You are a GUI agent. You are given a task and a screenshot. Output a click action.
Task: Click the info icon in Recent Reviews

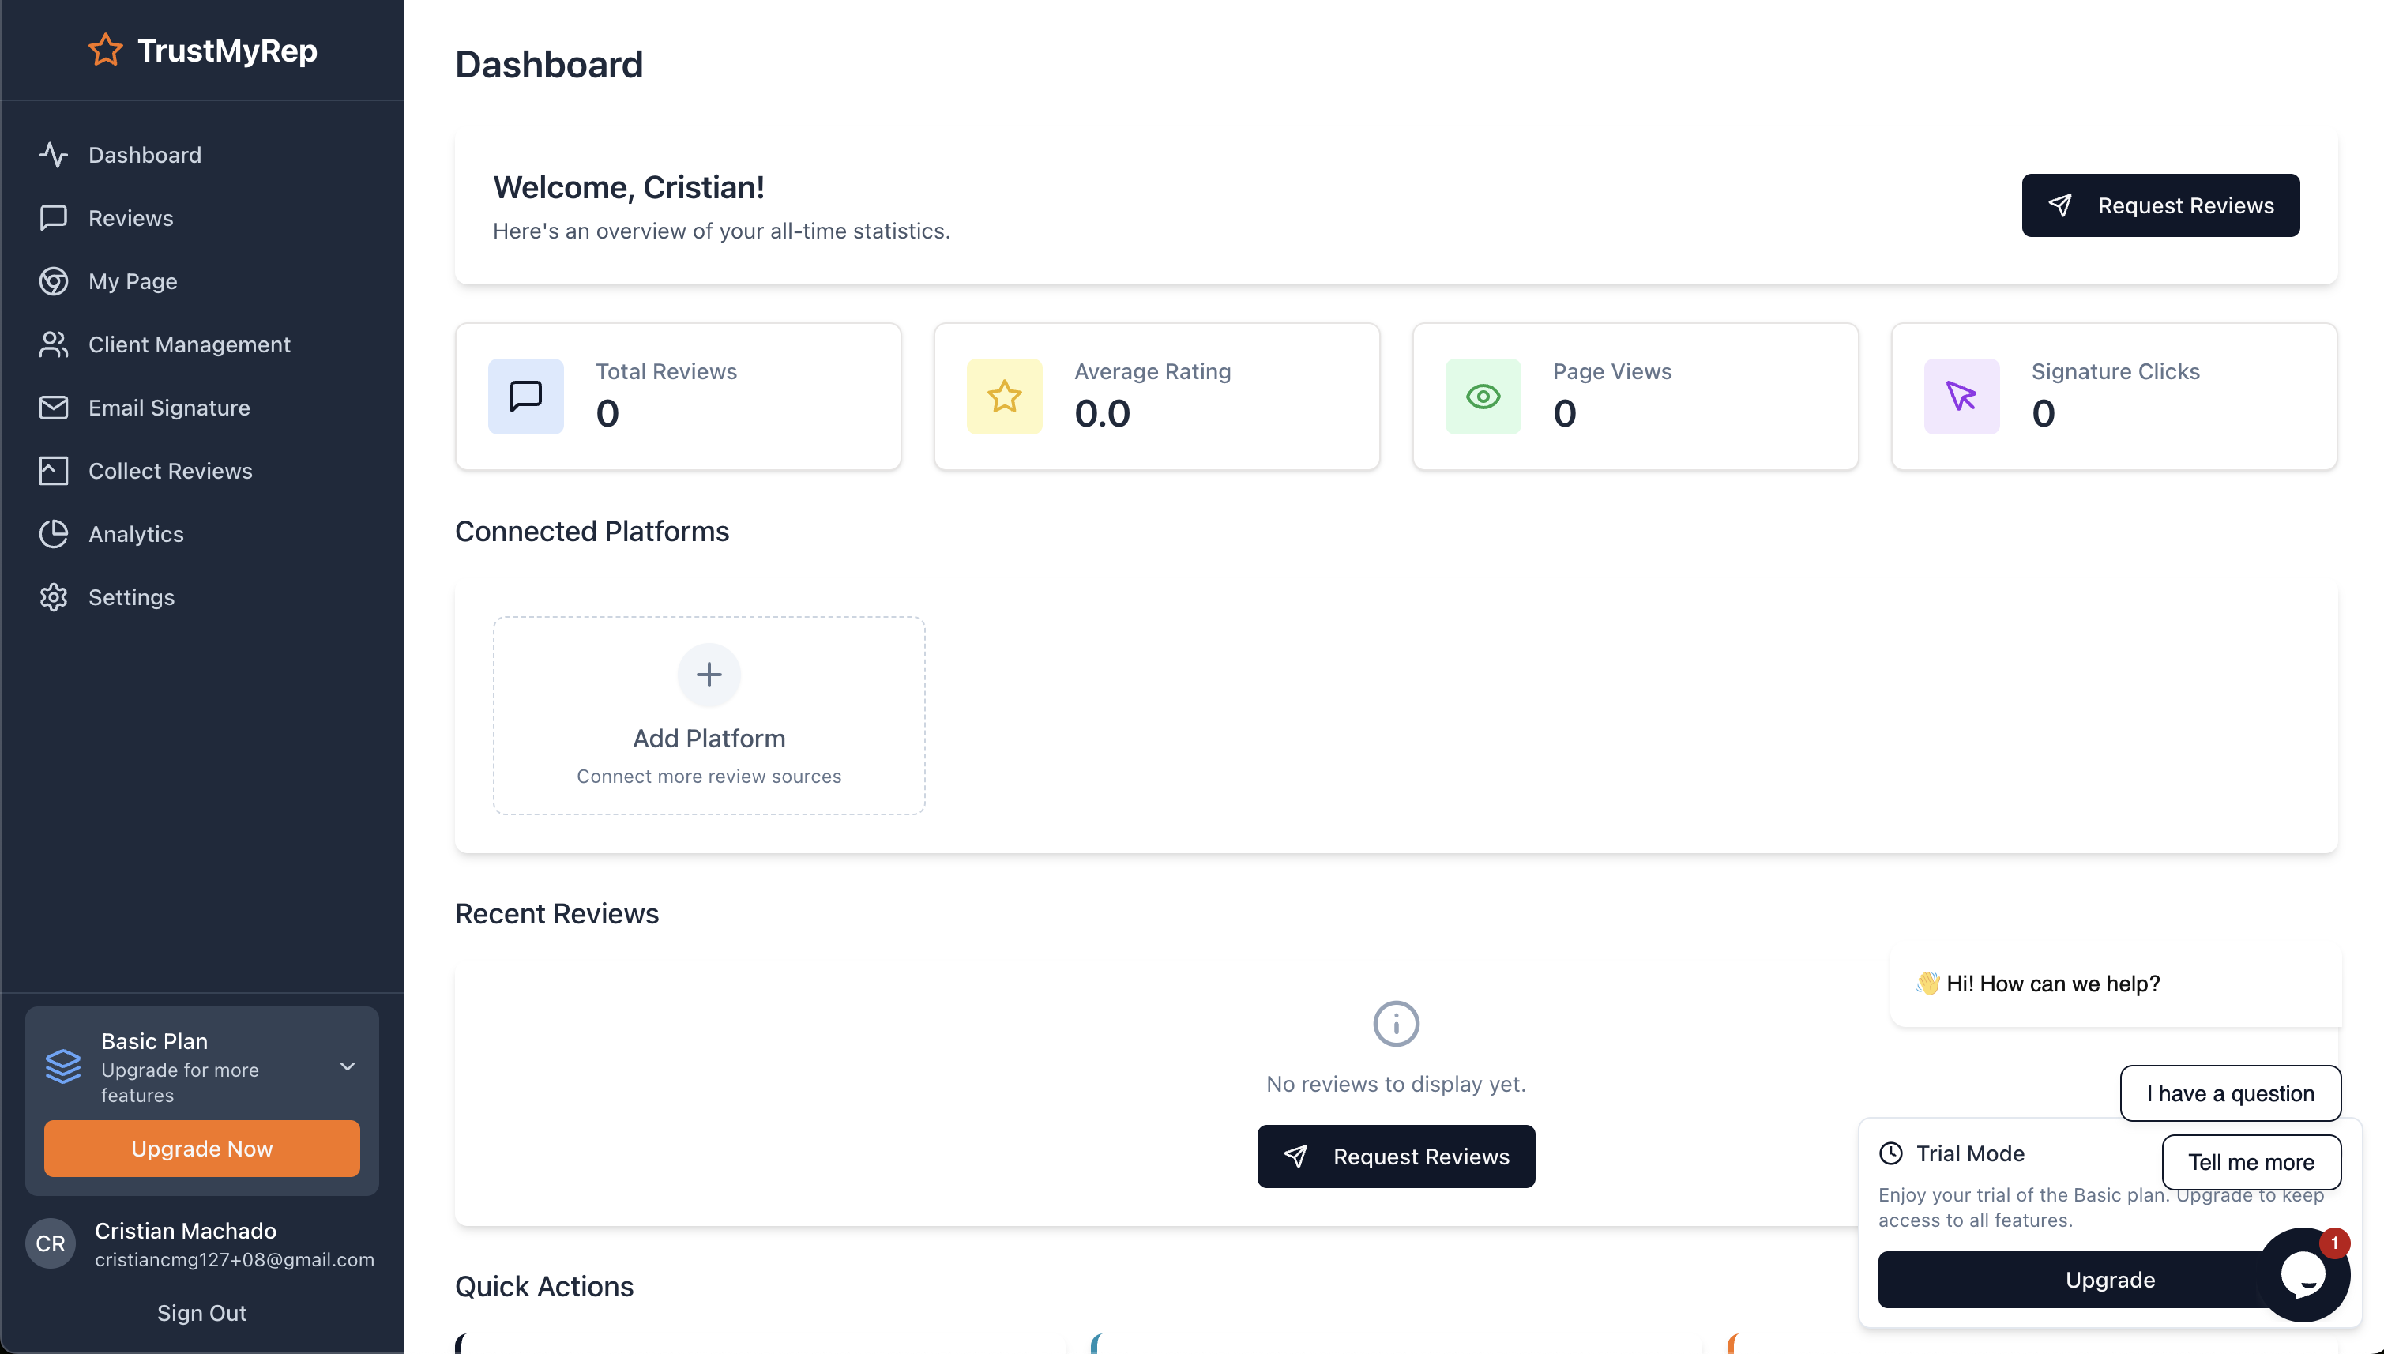pos(1396,1024)
